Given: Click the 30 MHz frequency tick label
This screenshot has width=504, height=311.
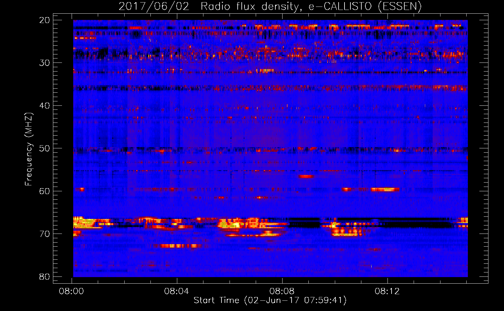Looking at the screenshot, I should (45, 63).
